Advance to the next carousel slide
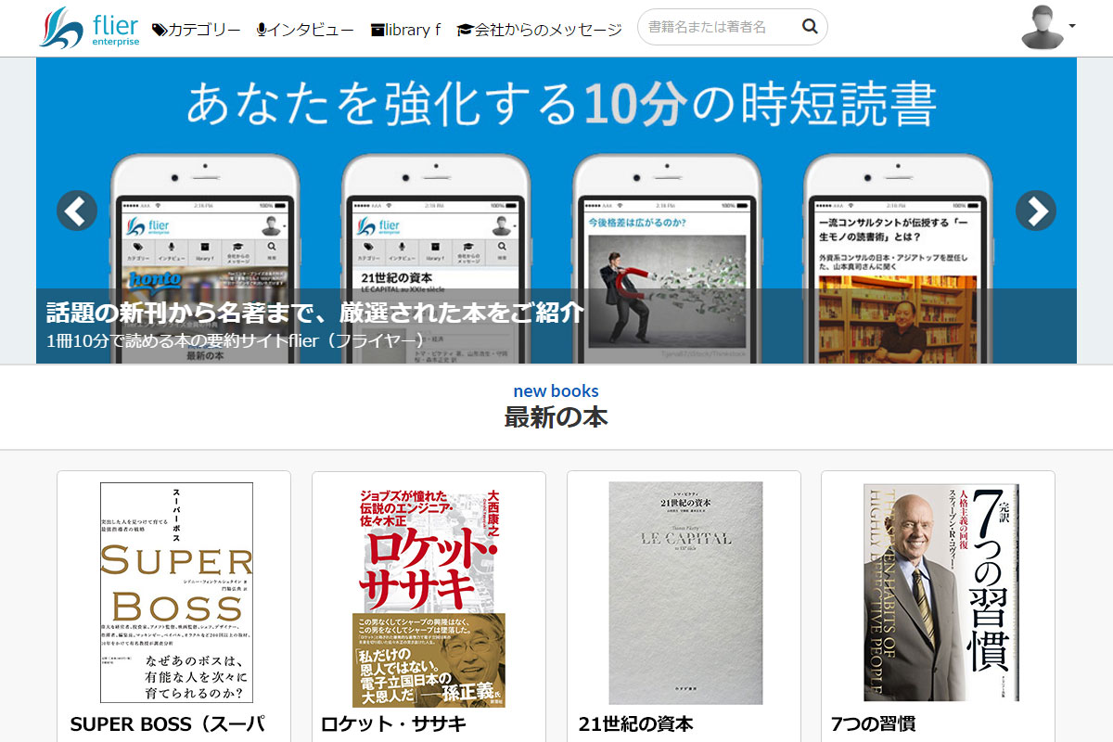Image resolution: width=1113 pixels, height=742 pixels. (x=1036, y=211)
